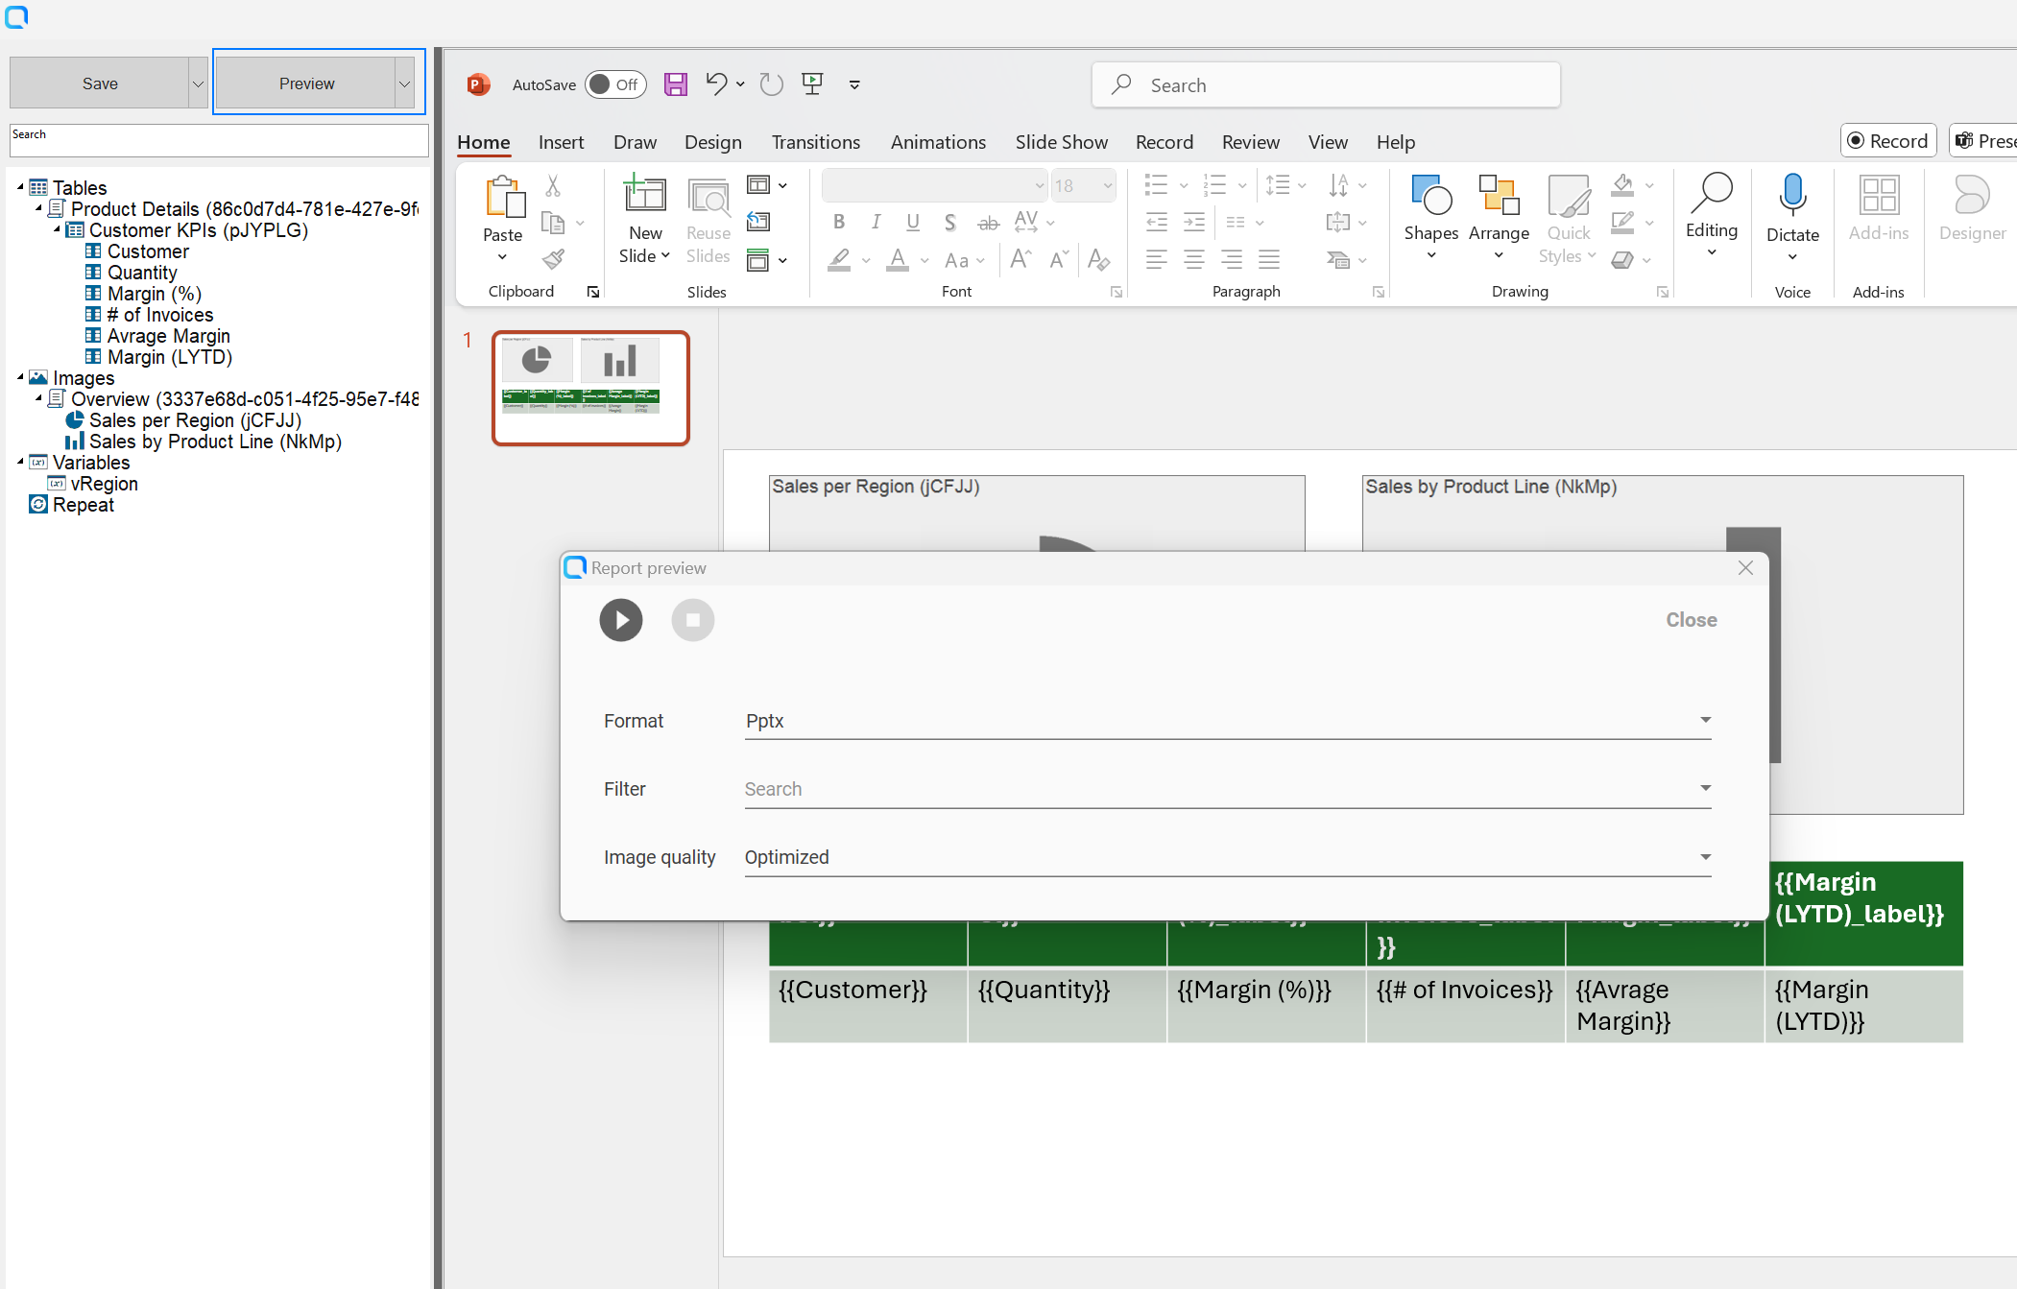This screenshot has height=1289, width=2017.
Task: Collapse the Customer KPIs tree node
Action: point(57,229)
